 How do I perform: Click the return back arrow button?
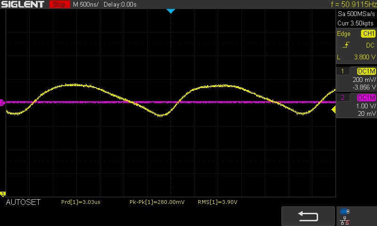click(308, 216)
